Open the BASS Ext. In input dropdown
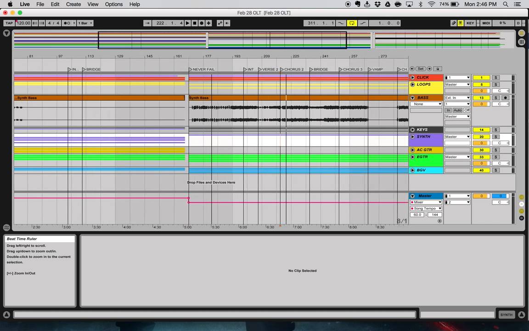The width and height of the screenshot is (529, 331). (x=457, y=97)
